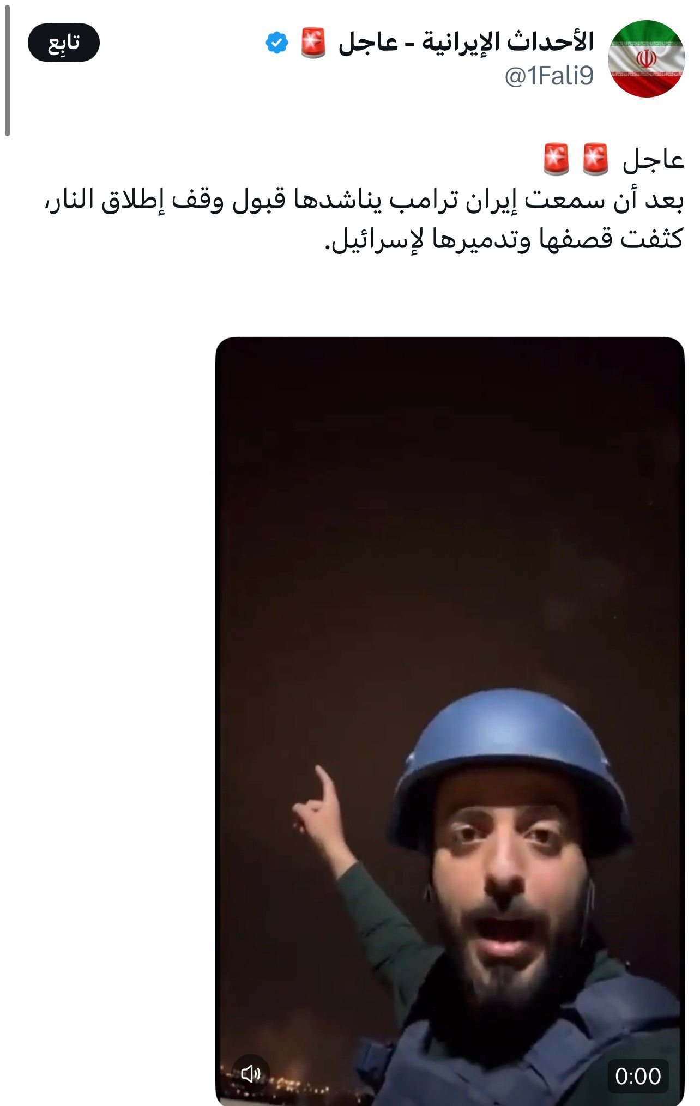
Task: Click the siren emoji beside the account name
Action: point(313,43)
